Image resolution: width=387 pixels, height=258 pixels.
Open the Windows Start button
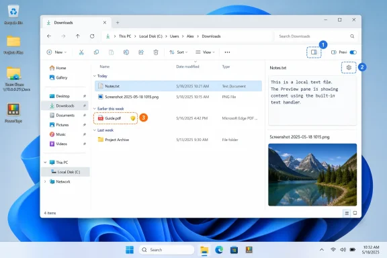coord(130,250)
